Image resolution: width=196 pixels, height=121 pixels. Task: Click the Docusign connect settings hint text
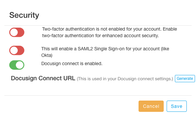tap(125, 79)
